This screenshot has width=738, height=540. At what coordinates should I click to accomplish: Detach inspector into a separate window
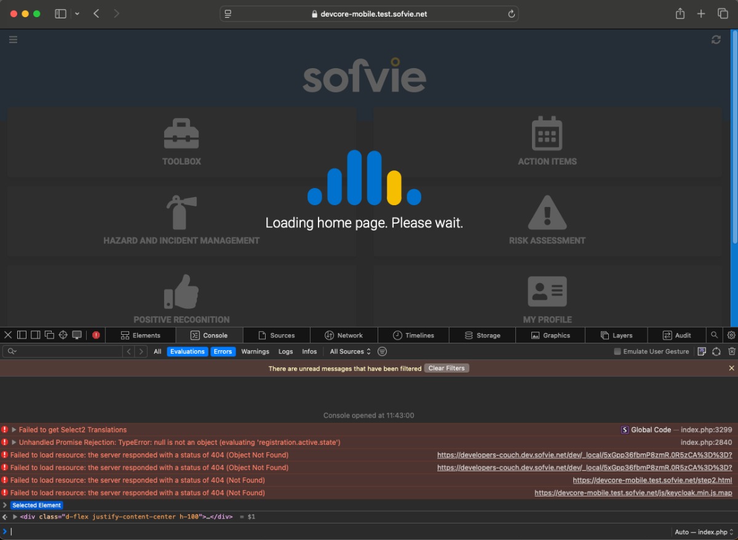[49, 335]
